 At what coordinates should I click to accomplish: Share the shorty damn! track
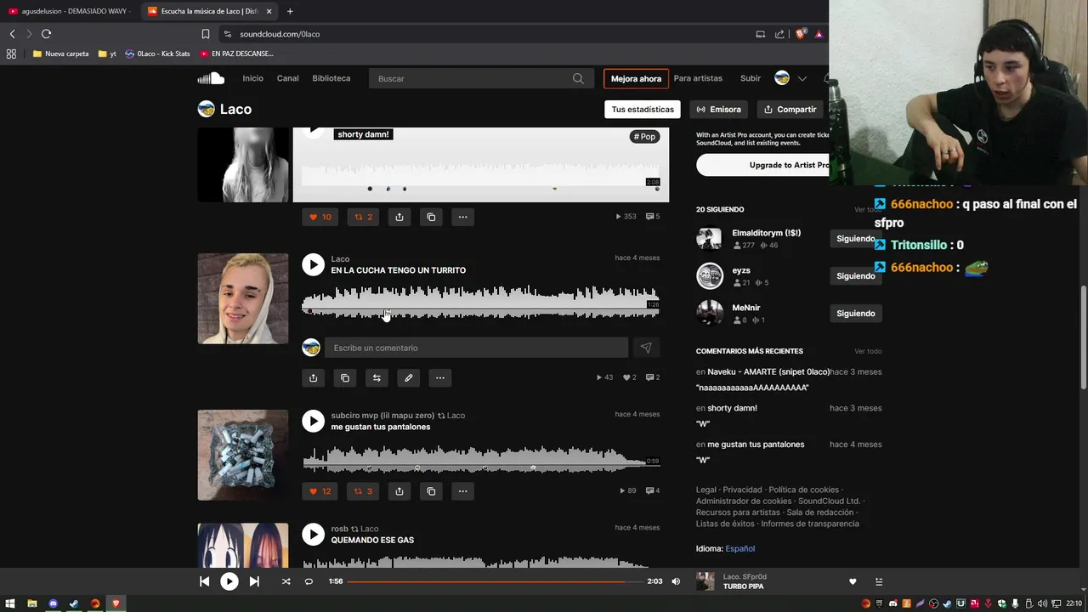coord(399,217)
